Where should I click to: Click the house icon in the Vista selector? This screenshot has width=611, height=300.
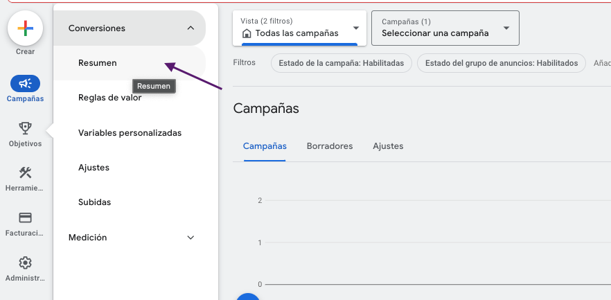(247, 33)
